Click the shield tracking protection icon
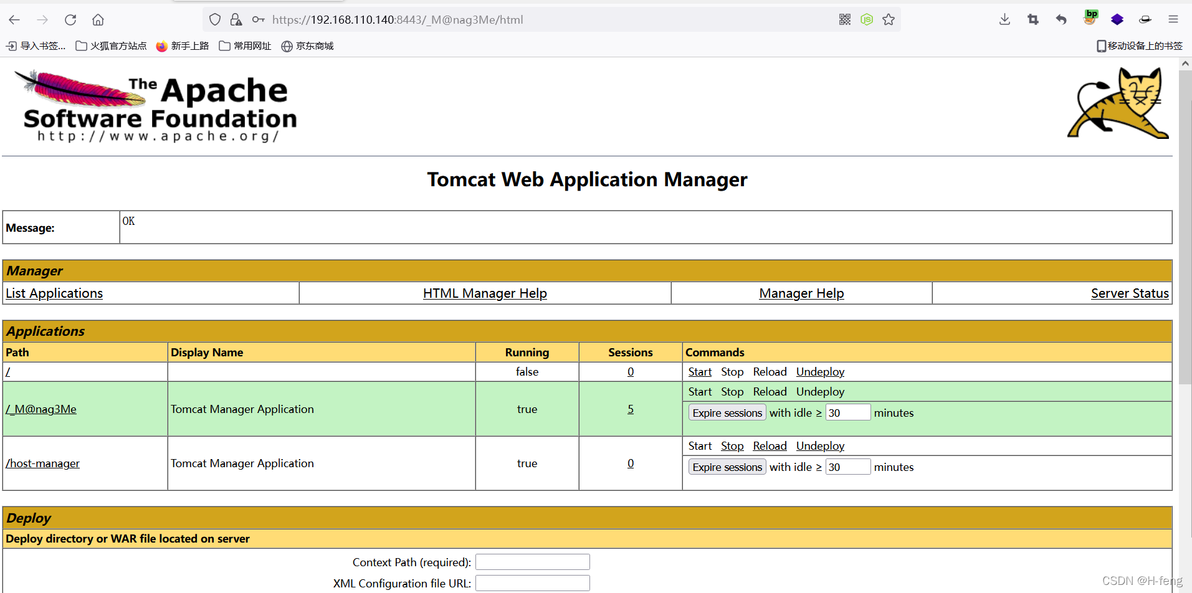 pos(215,20)
